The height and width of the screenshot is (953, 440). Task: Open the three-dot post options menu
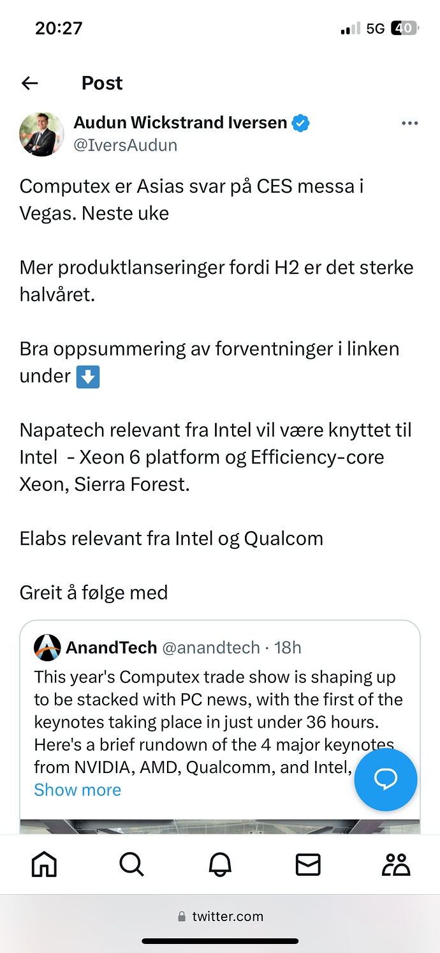(x=409, y=123)
